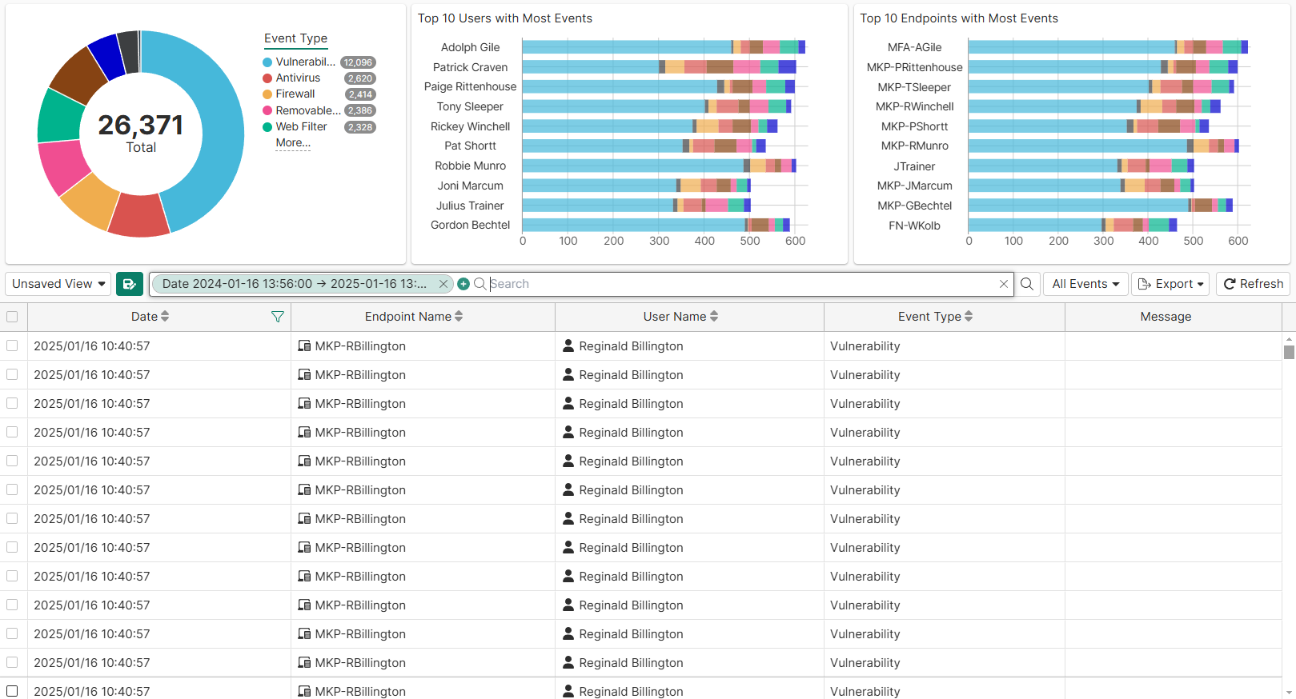Click the More... link in Event Type legend
The image size is (1296, 699).
pos(293,143)
